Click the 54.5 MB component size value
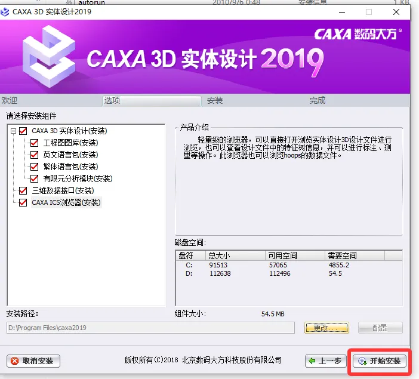The image size is (419, 379). tap(273, 314)
